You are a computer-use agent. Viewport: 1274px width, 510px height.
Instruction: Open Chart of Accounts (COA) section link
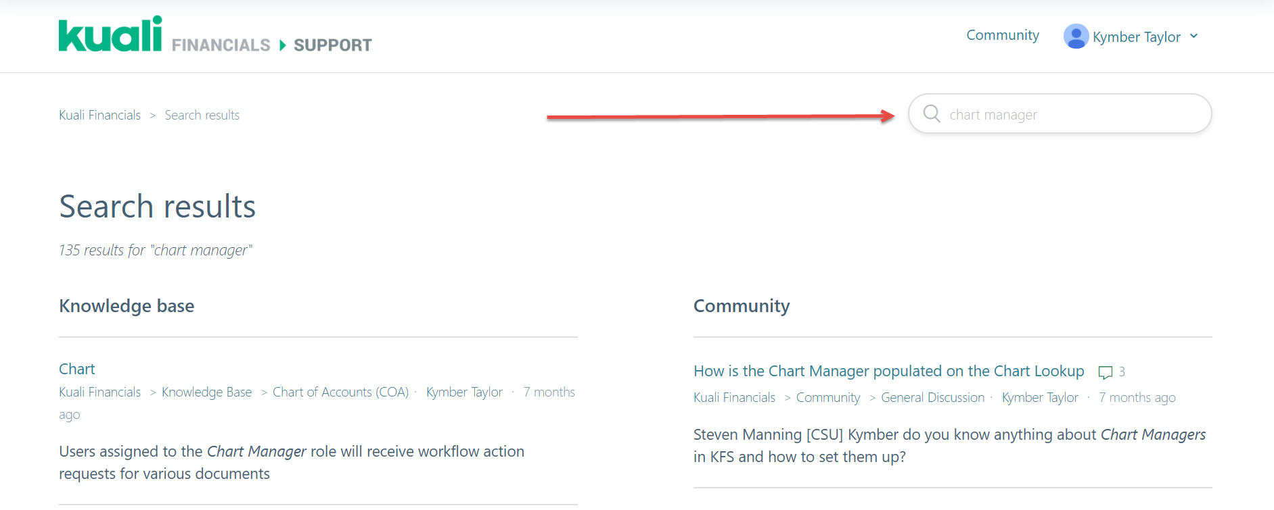coord(340,392)
